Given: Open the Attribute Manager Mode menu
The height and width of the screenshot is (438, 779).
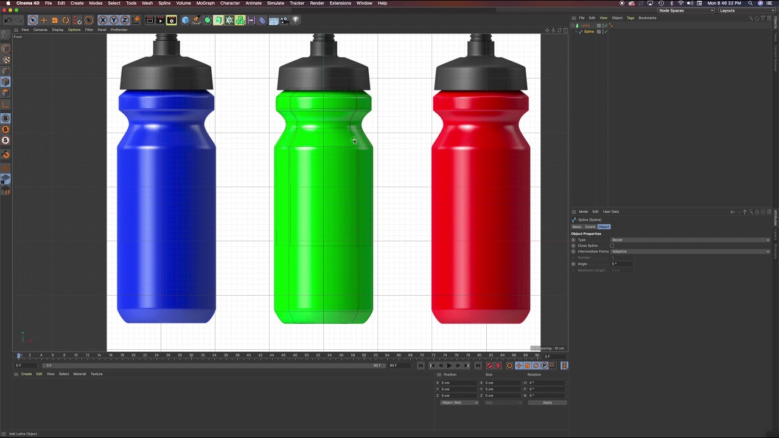Looking at the screenshot, I should tap(583, 212).
